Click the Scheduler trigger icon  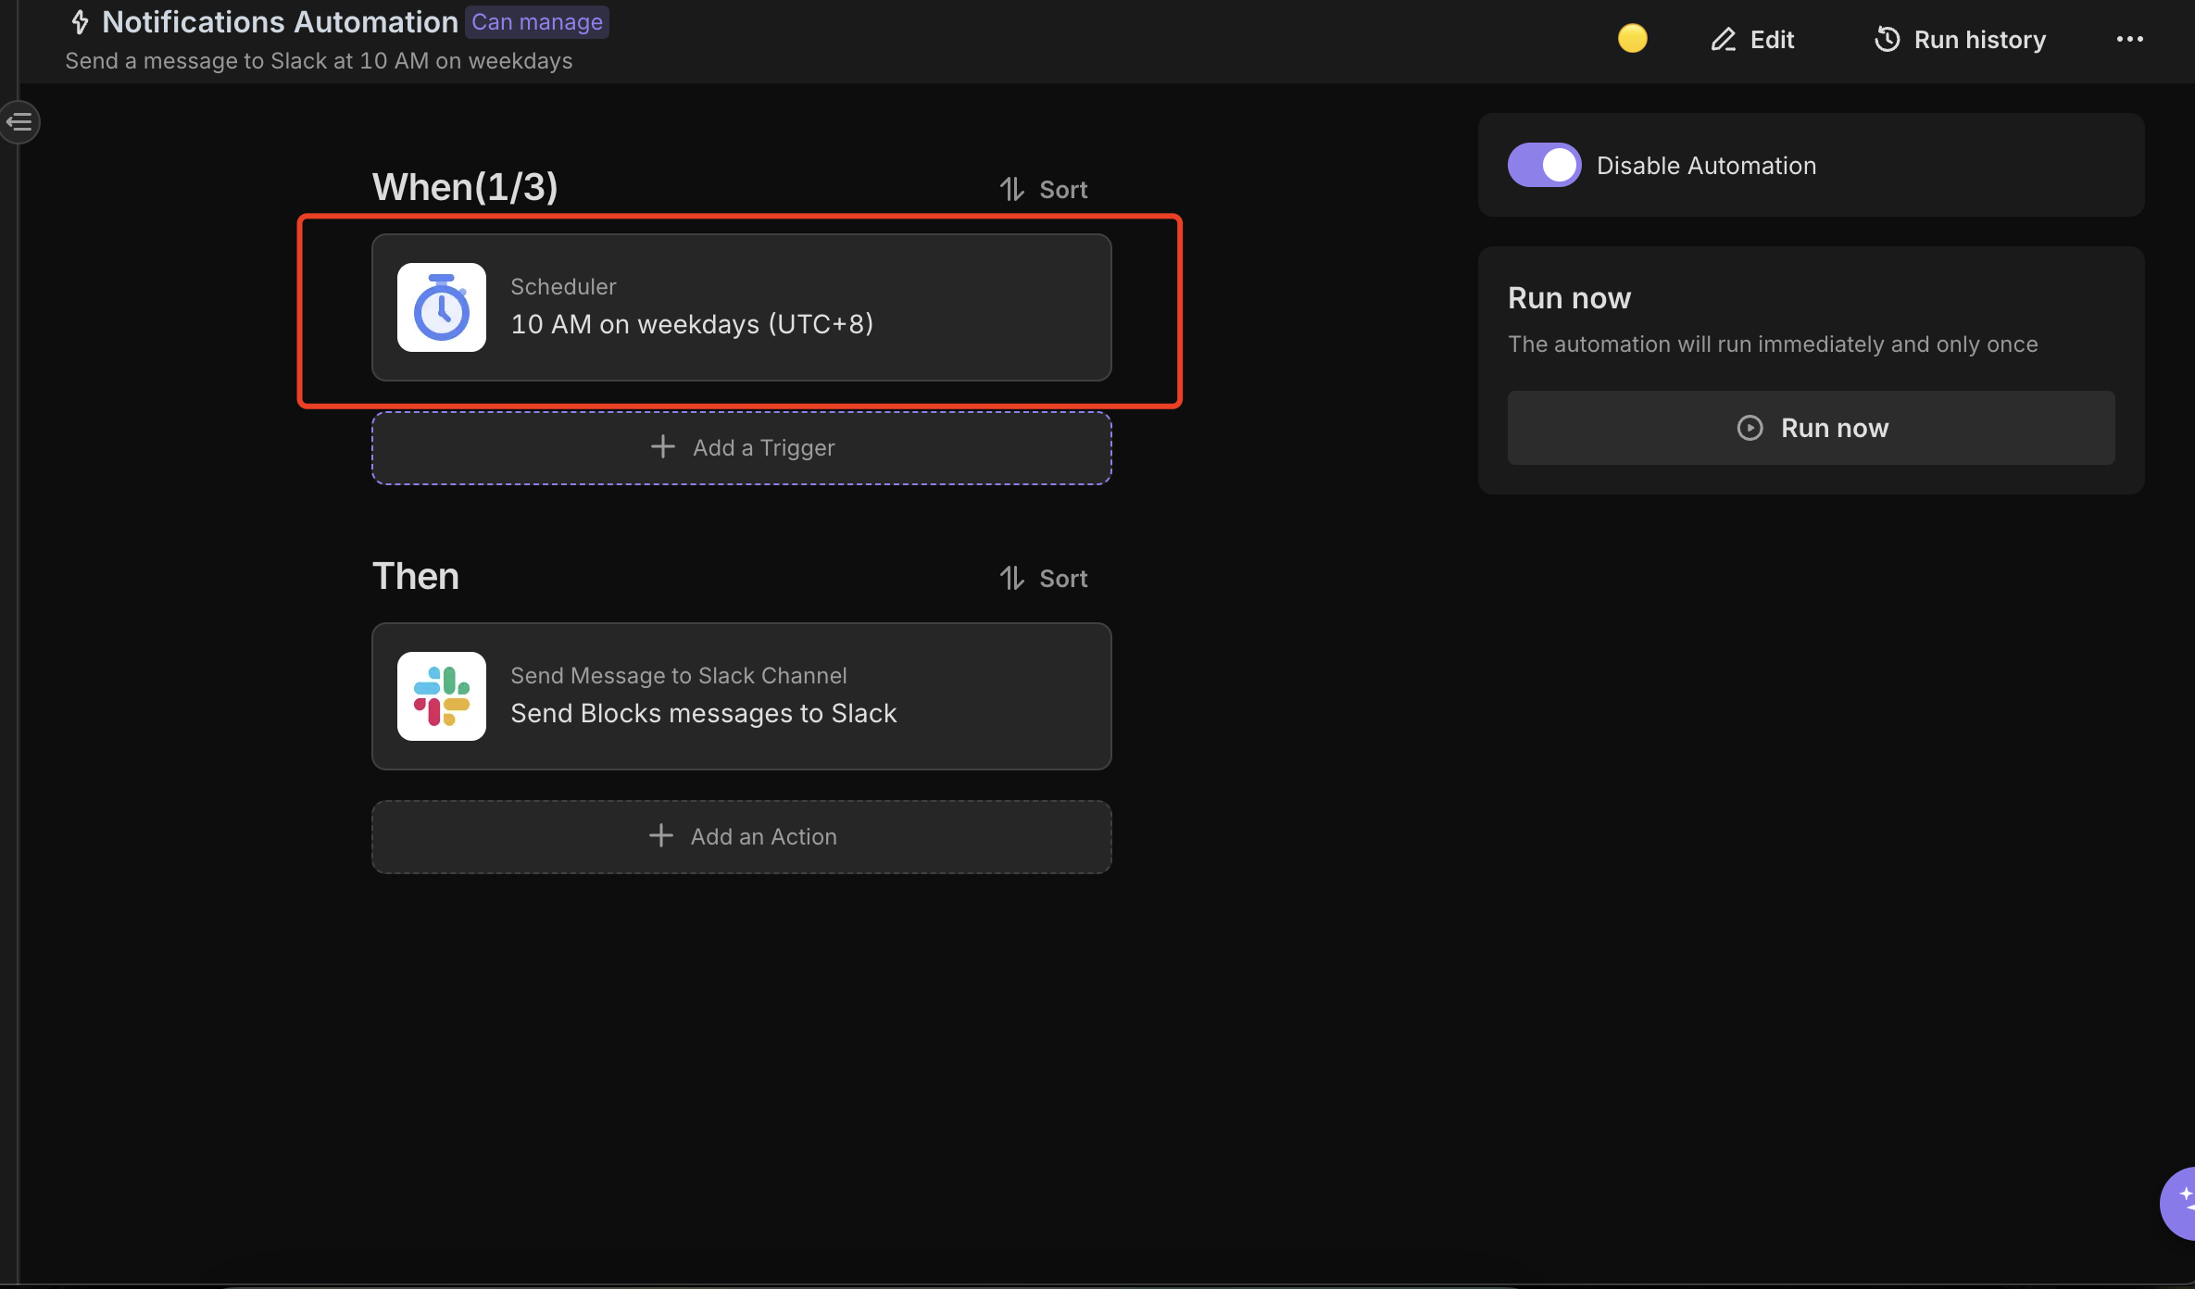coord(442,307)
